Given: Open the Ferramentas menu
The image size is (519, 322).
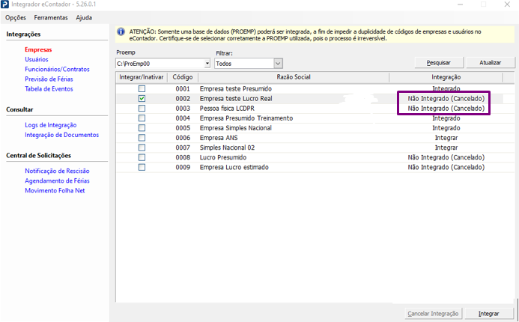Looking at the screenshot, I should [51, 17].
